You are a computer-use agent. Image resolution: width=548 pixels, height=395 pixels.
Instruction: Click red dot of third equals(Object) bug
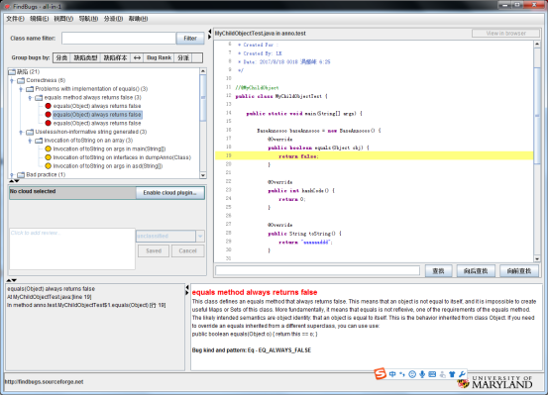coord(49,123)
